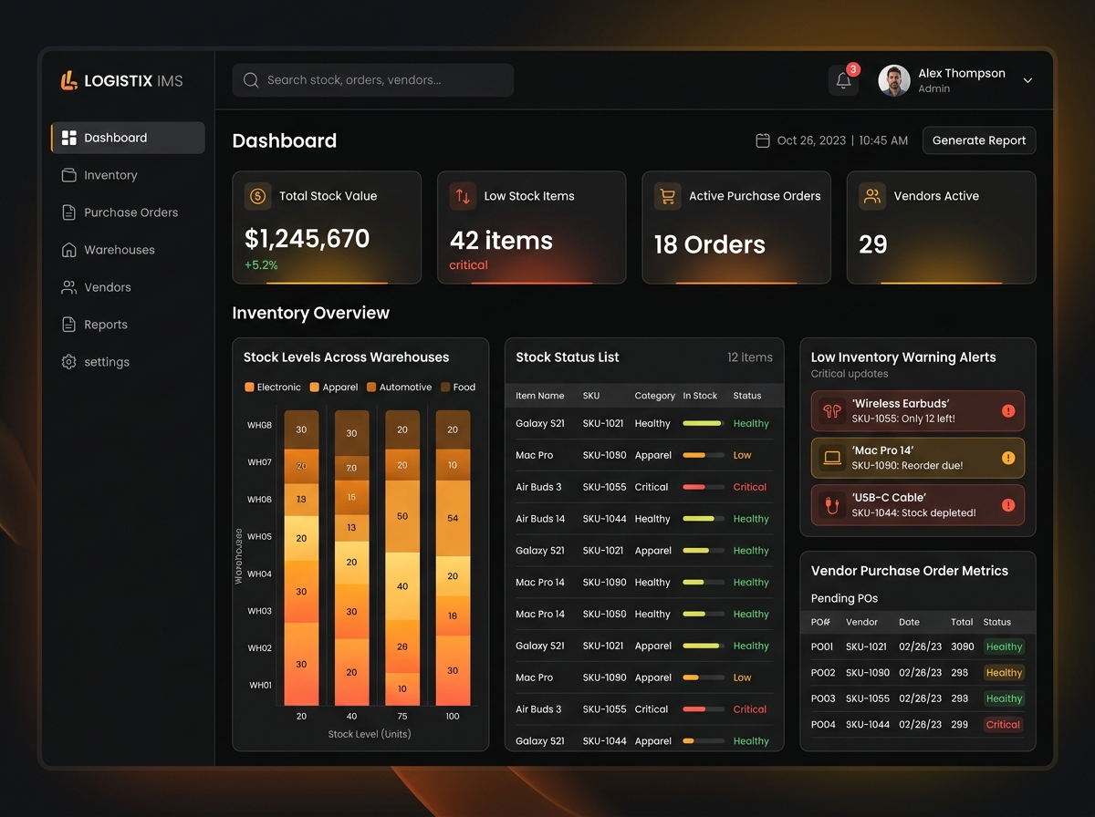Viewport: 1095px width, 817px height.
Task: Click the Mac Pro 14 SKU-1050 cell
Action: pos(605,615)
